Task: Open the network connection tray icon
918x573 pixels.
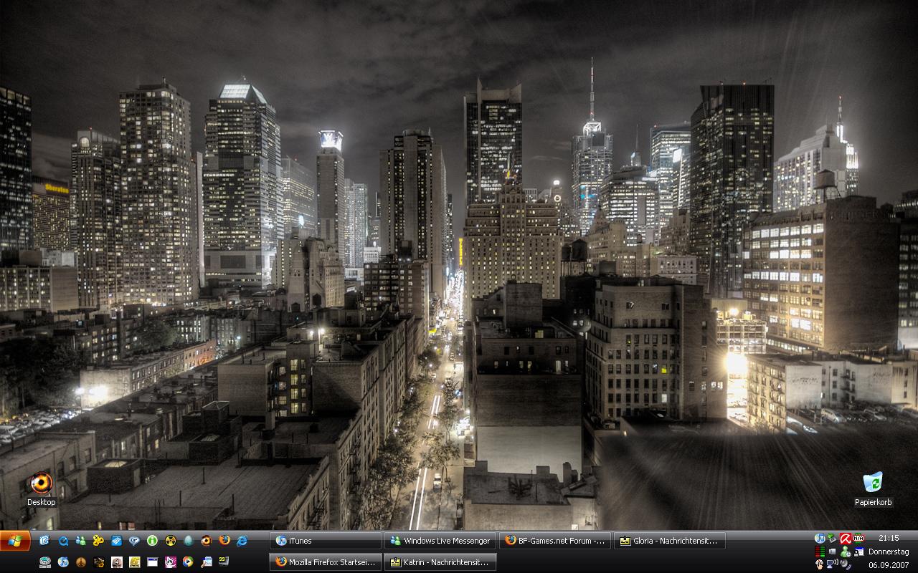Action: click(x=833, y=564)
